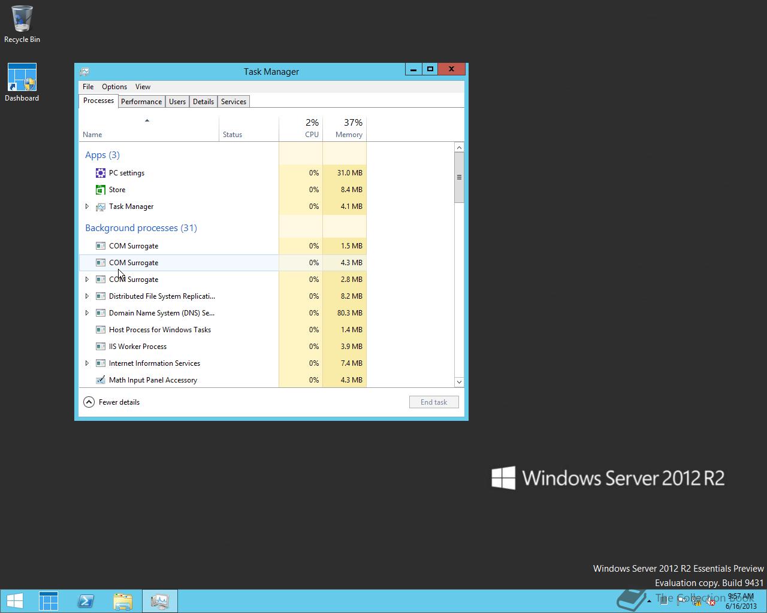Screen dimensions: 767x613
Task: Click the scrollbar down arrow
Action: 459,382
